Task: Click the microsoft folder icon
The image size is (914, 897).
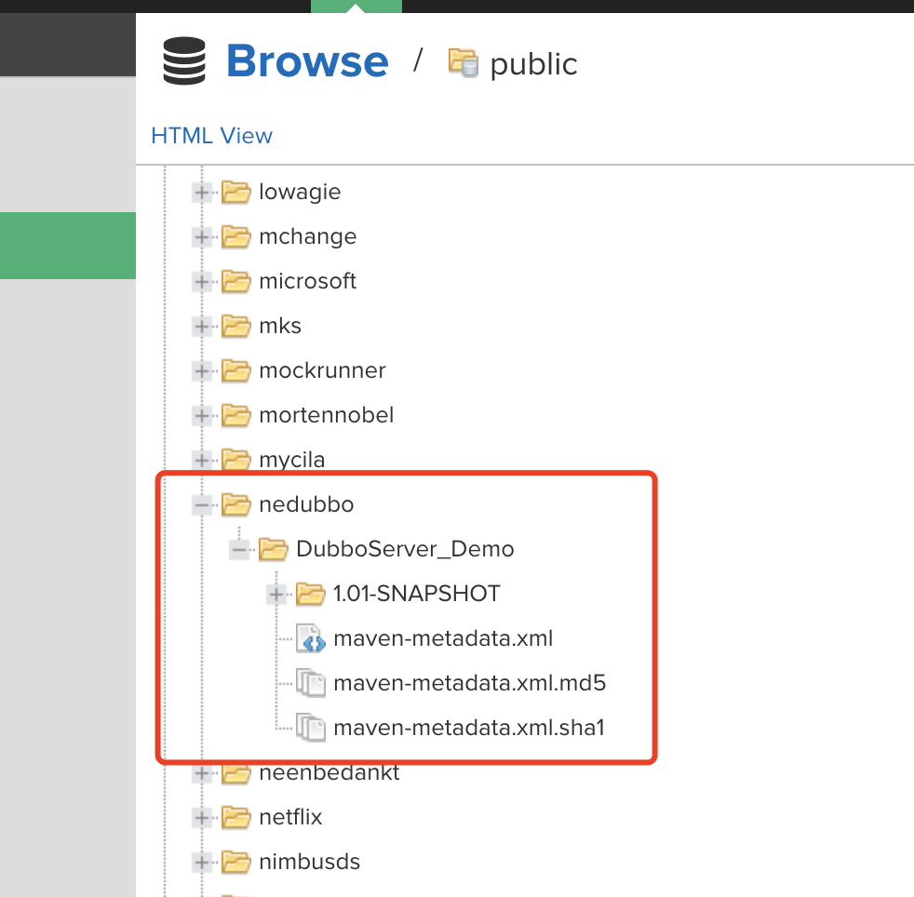Action: click(x=236, y=282)
